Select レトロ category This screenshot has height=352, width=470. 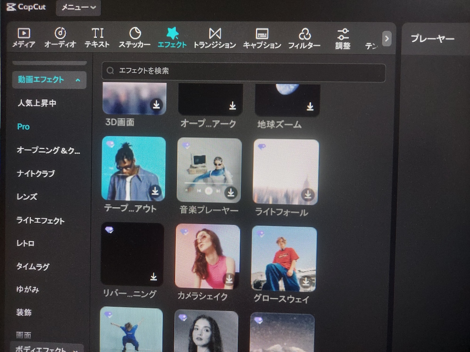pyautogui.click(x=25, y=243)
